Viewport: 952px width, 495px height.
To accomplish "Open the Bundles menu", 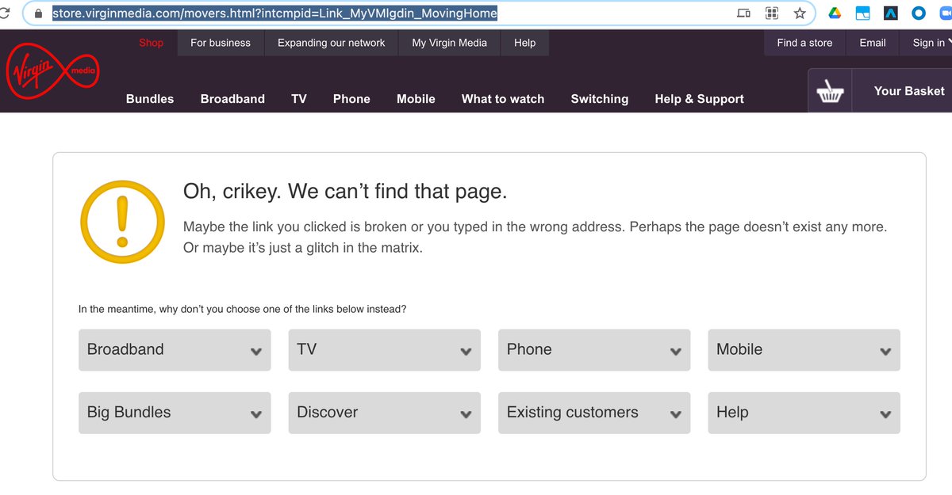I will coord(150,99).
